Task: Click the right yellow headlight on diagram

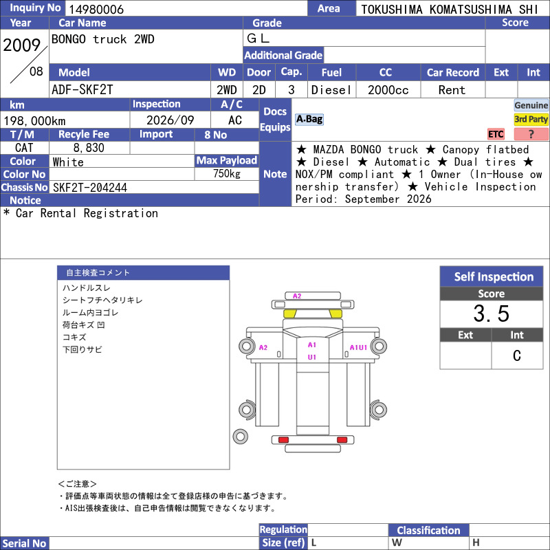Action: (335, 313)
